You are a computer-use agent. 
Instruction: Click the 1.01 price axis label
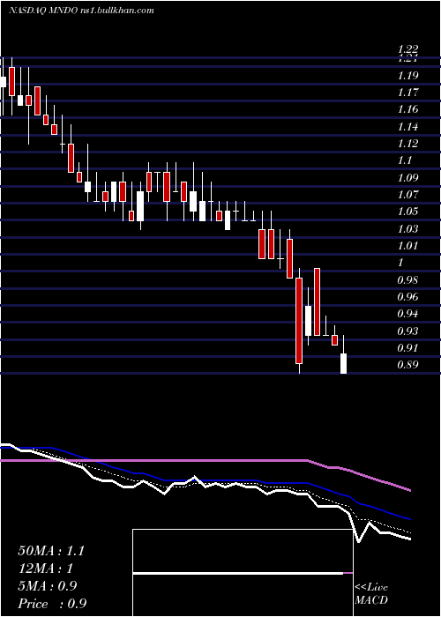pyautogui.click(x=407, y=246)
